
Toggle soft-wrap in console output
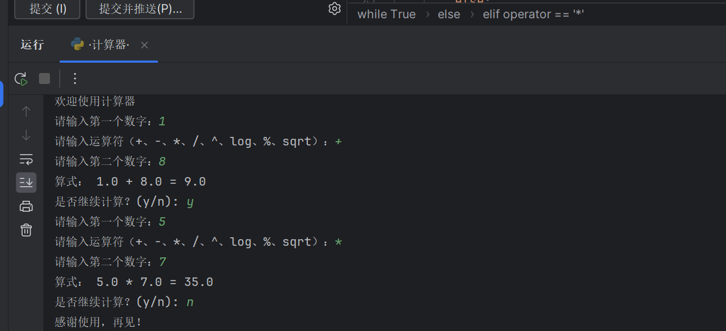[x=26, y=159]
